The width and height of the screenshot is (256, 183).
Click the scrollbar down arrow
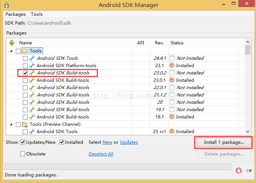[x=248, y=132]
